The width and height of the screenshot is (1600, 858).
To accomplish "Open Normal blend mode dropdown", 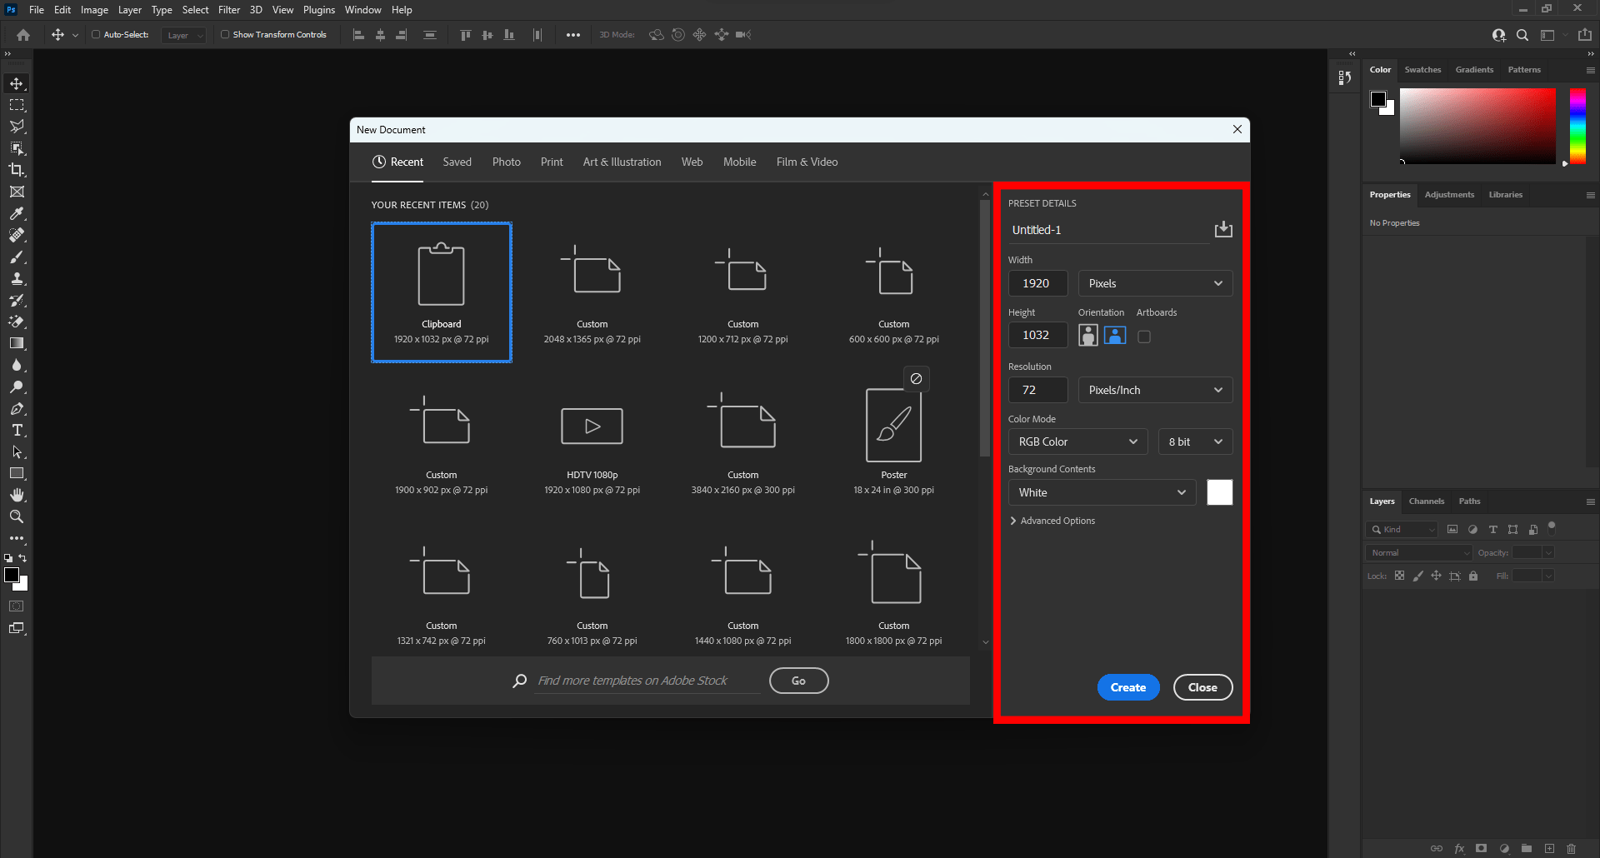I will [x=1419, y=552].
